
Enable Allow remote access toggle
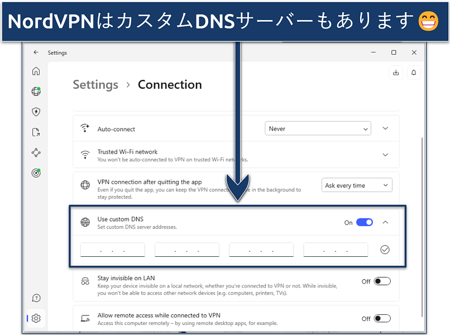(382, 318)
